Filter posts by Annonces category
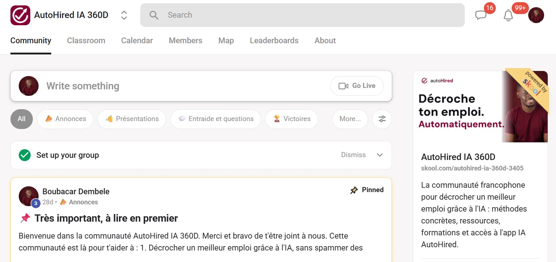The height and width of the screenshot is (262, 556). (x=65, y=119)
